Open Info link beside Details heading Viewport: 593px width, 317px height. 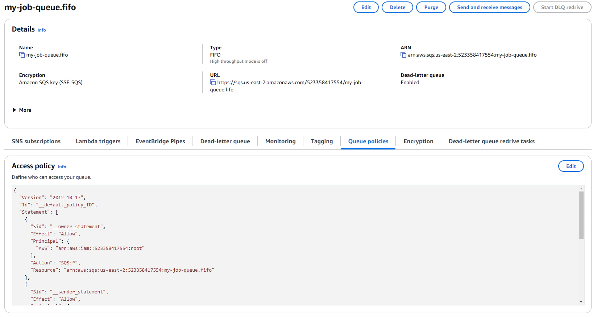click(x=42, y=30)
